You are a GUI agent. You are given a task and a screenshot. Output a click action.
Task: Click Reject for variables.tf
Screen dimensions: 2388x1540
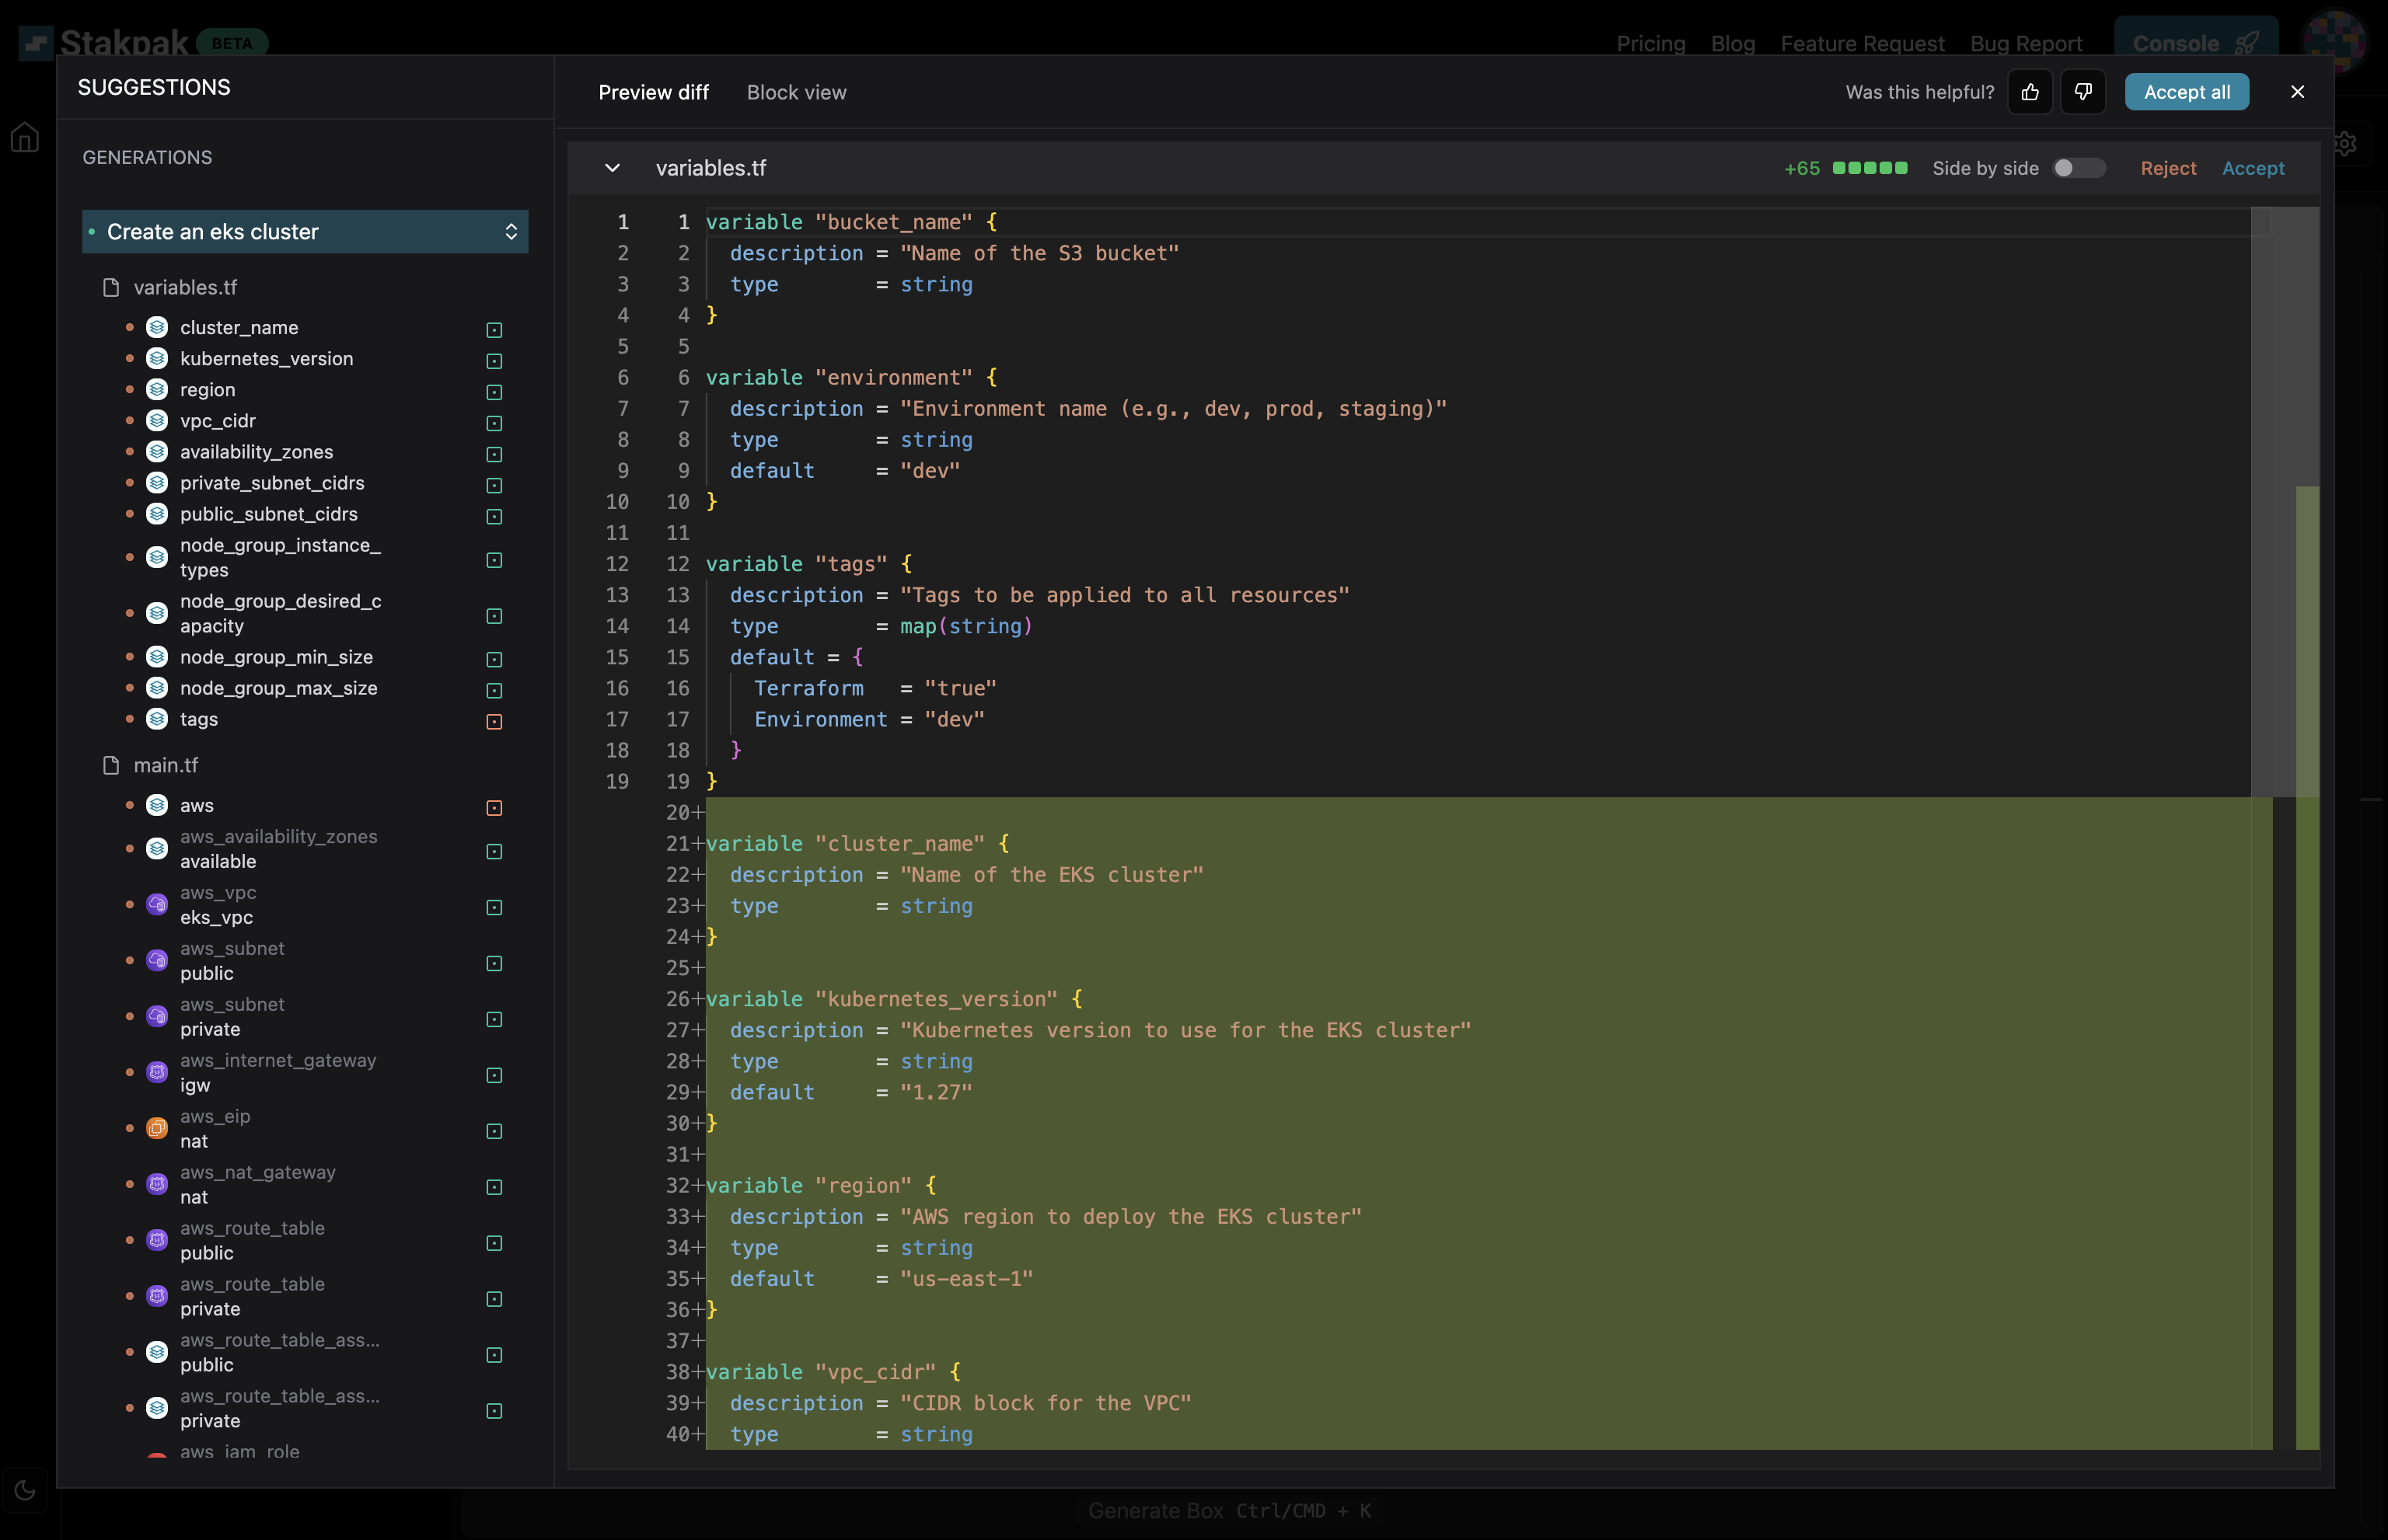click(x=2168, y=168)
